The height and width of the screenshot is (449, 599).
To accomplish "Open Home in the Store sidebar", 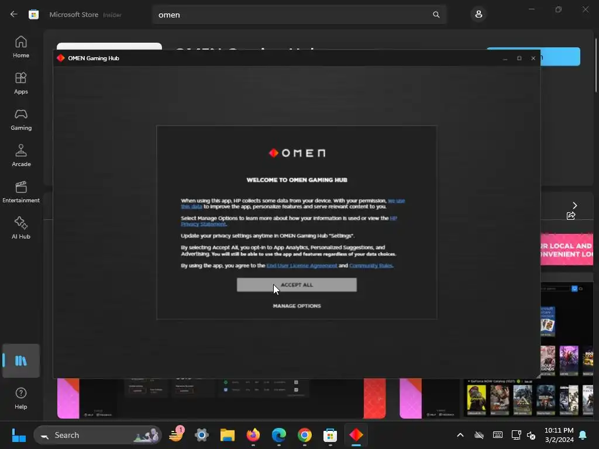I will click(21, 47).
